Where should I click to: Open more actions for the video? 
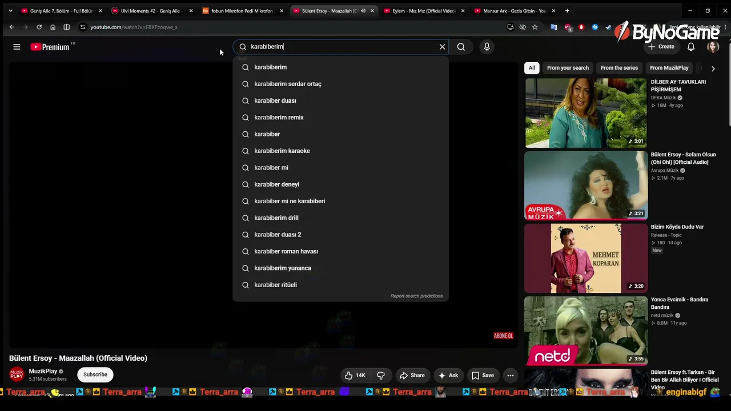(511, 375)
